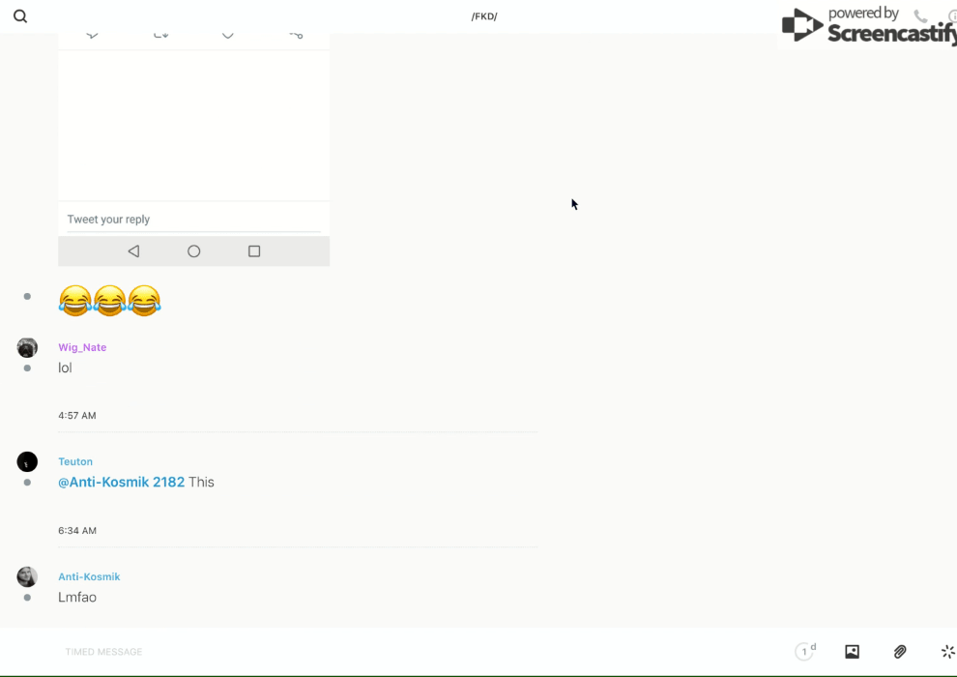Open the timed message duration selector

pos(805,652)
